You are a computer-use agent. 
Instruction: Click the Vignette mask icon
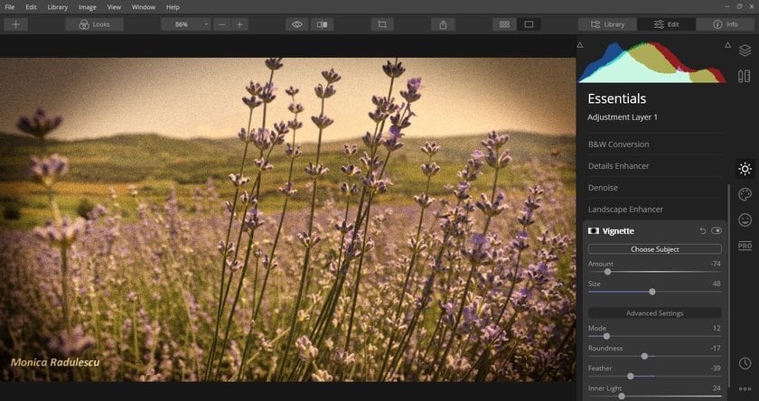point(593,231)
